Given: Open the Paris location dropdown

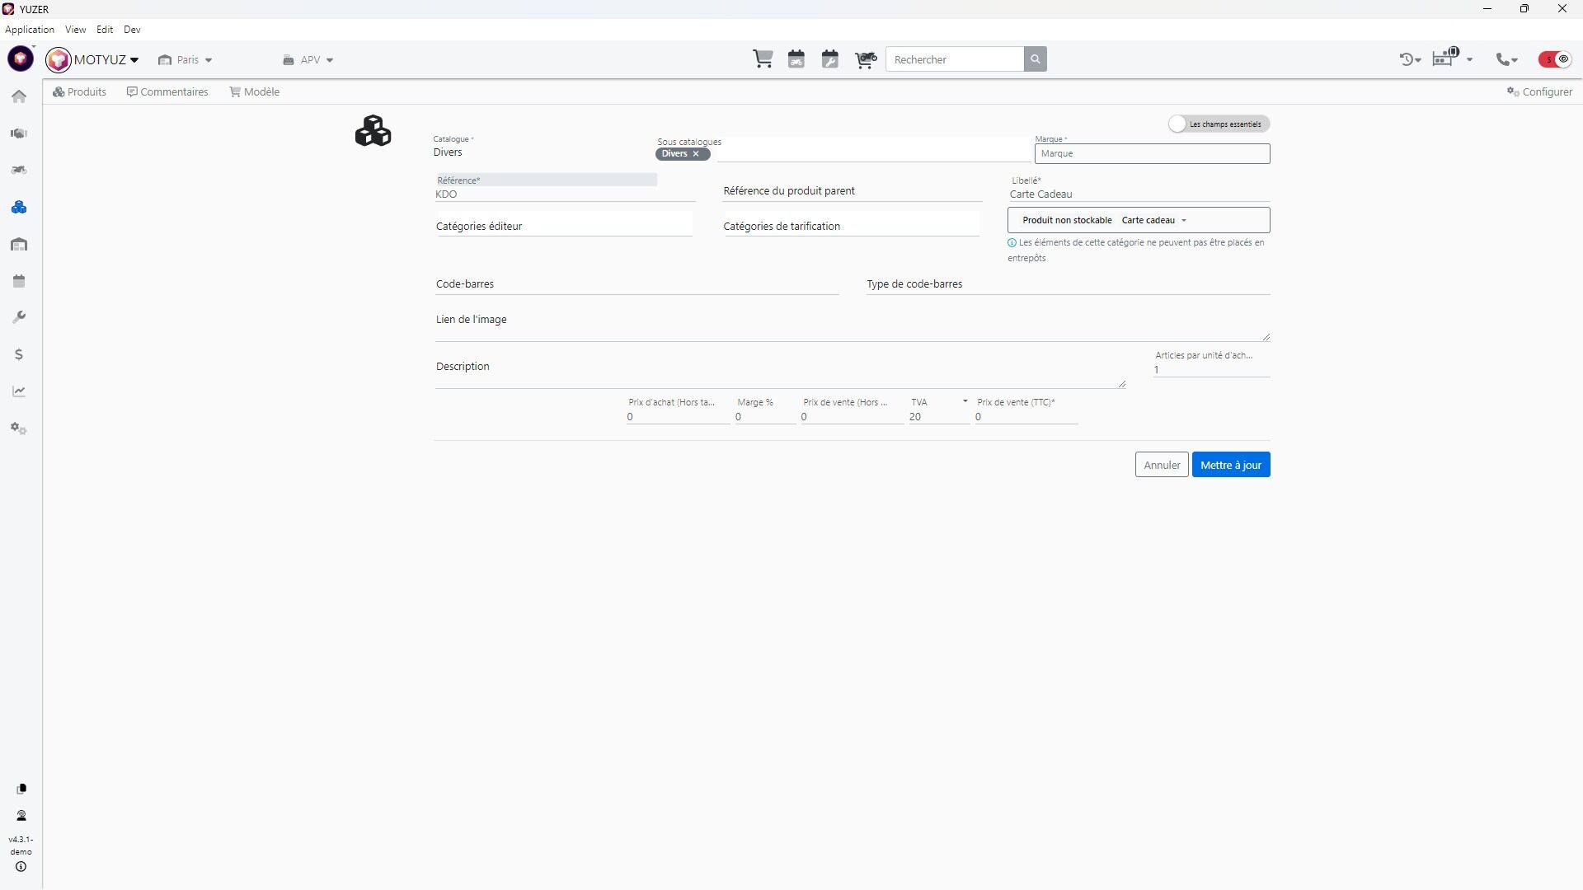Looking at the screenshot, I should (x=186, y=60).
